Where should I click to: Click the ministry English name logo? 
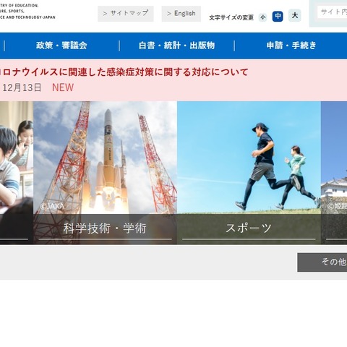click(27, 11)
